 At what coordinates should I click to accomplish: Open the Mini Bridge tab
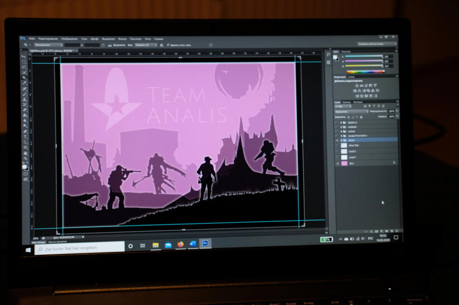click(38, 242)
